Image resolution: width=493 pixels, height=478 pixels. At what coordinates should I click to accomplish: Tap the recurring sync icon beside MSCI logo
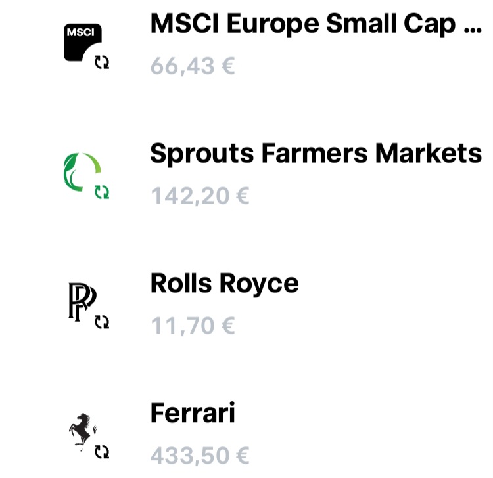(102, 62)
